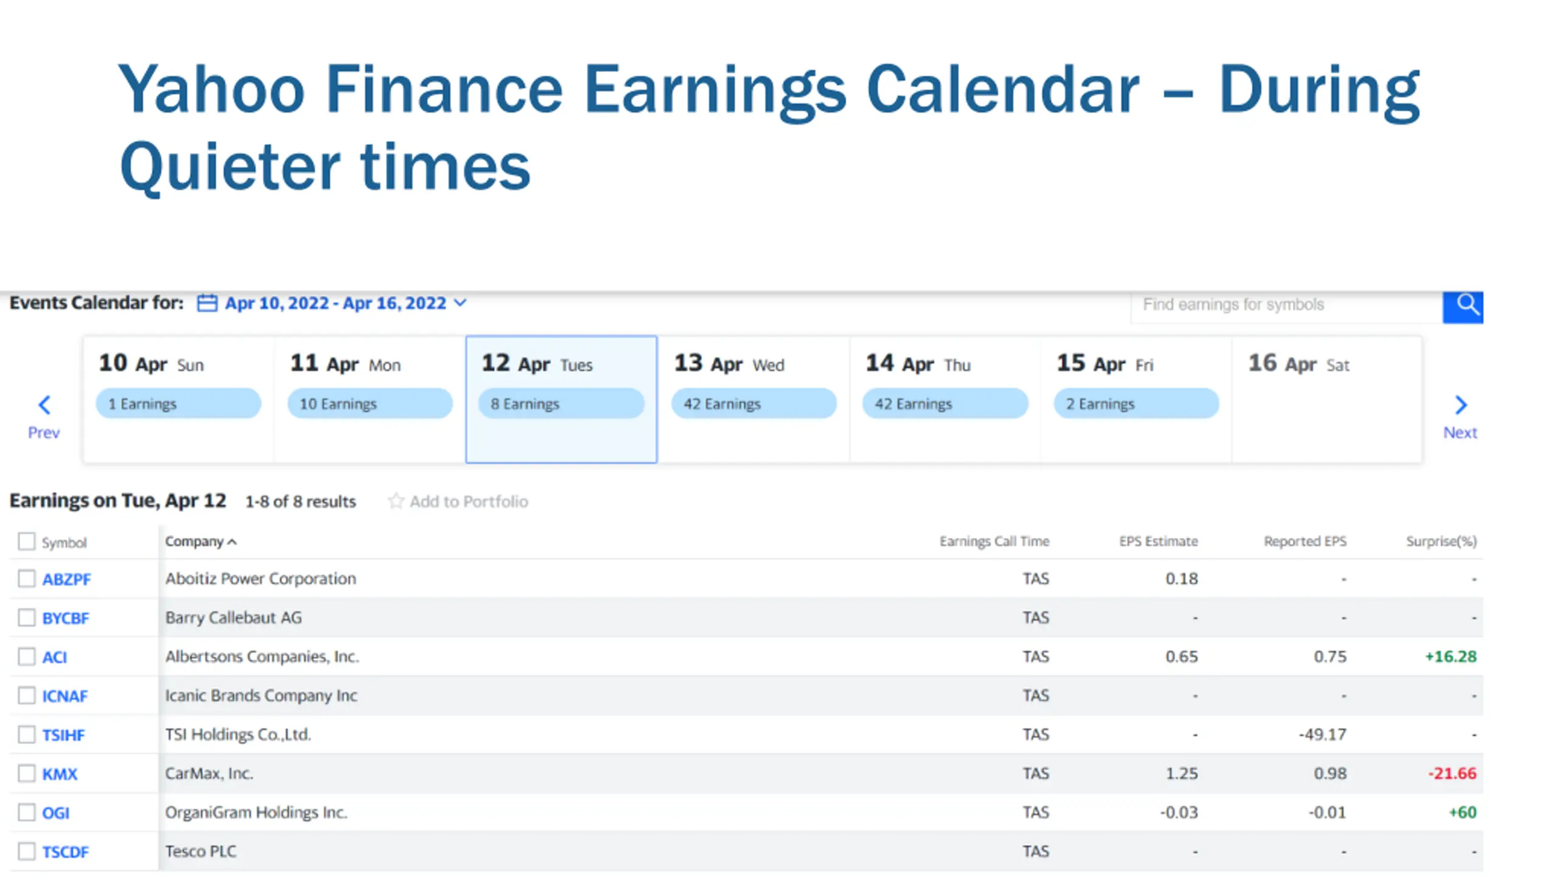
Task: Sort by Company column arrow
Action: click(232, 542)
